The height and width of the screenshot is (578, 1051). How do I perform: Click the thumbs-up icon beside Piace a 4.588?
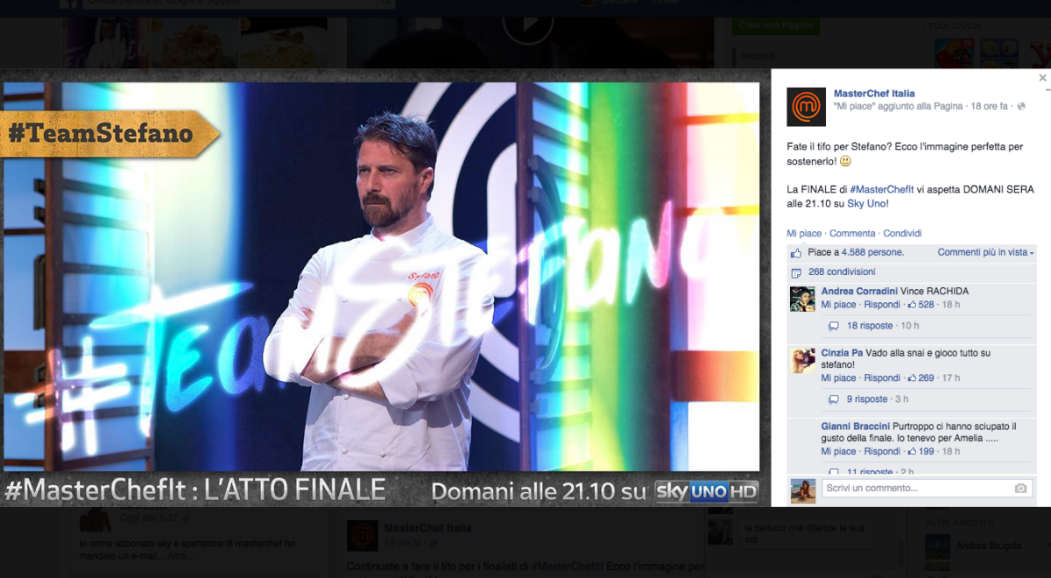click(796, 252)
